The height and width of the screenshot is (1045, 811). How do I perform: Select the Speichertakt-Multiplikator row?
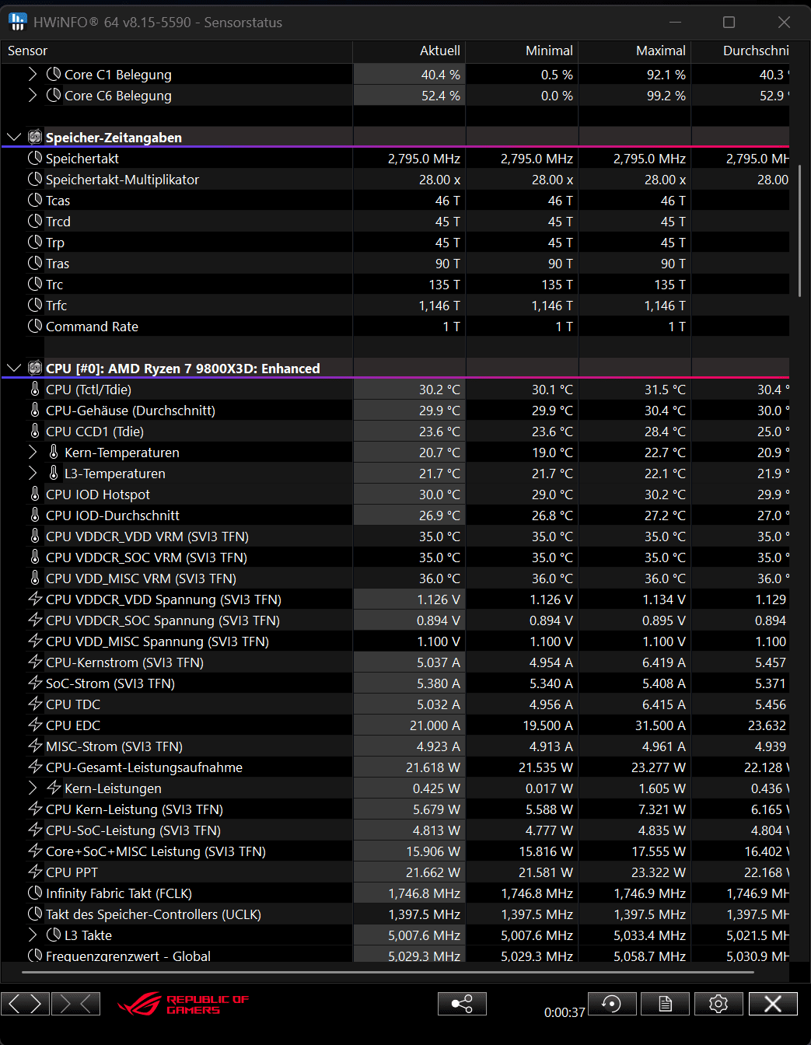(395, 180)
